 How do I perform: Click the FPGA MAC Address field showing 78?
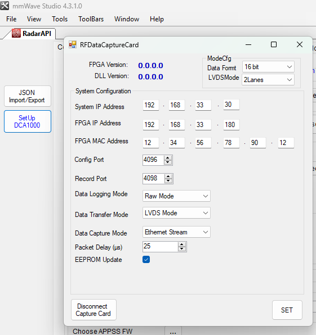(231, 143)
